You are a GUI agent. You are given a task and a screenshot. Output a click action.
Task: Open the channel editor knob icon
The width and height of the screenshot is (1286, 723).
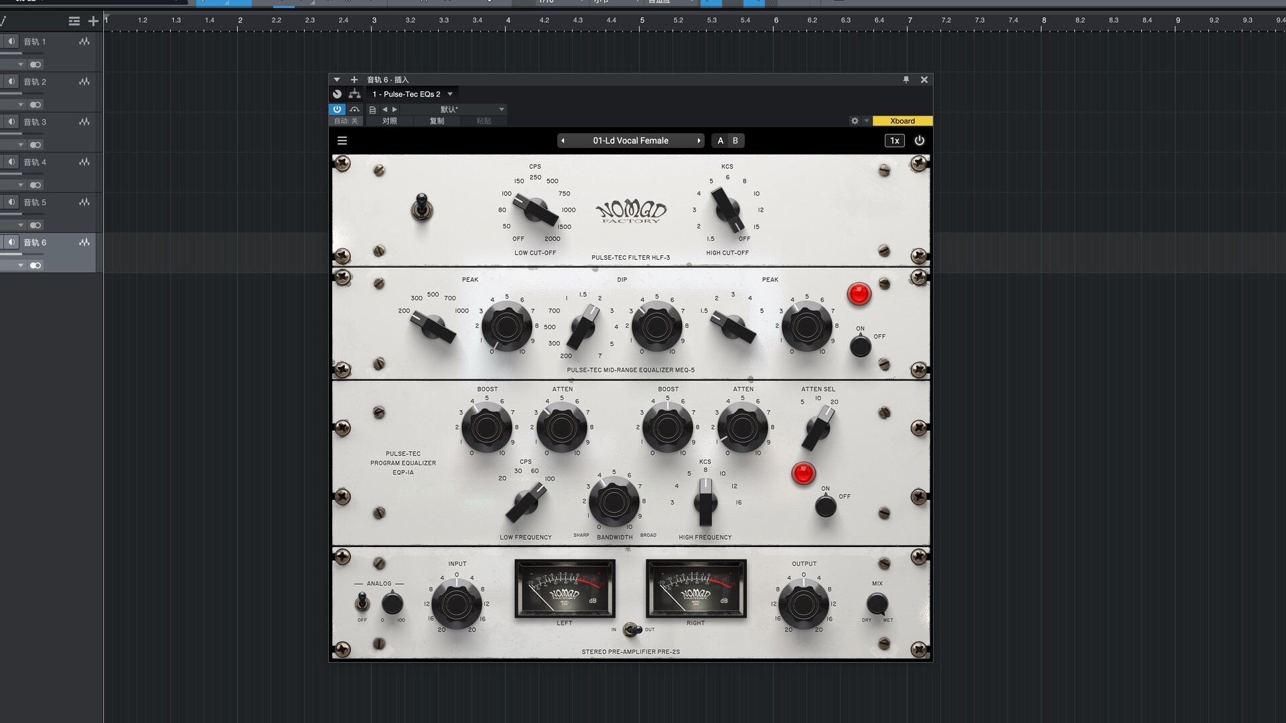338,94
